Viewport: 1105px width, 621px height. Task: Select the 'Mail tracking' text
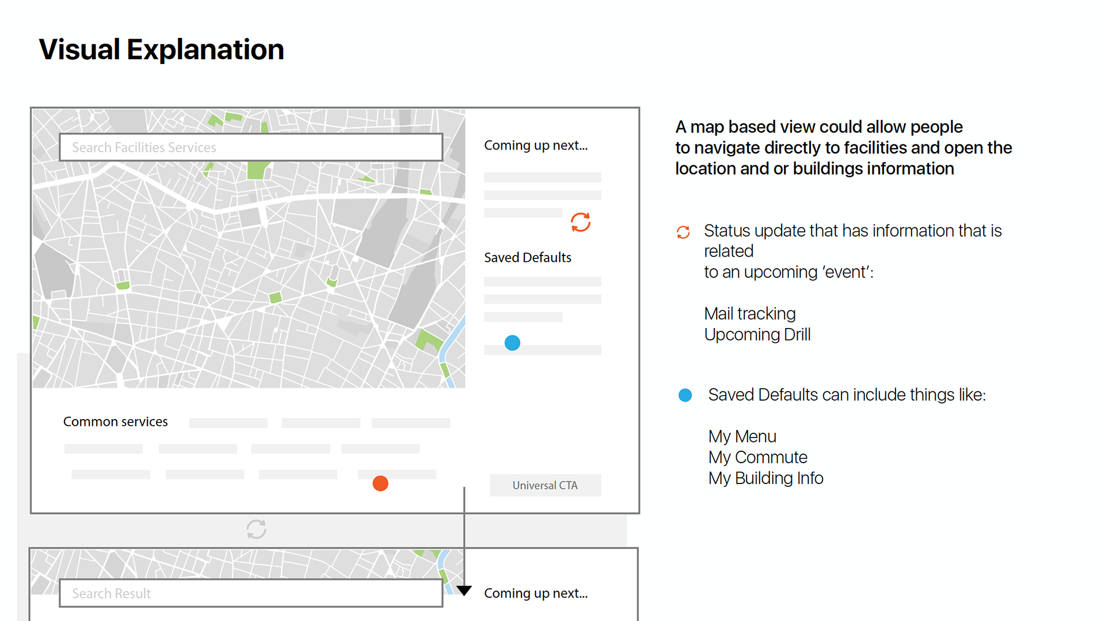[750, 314]
